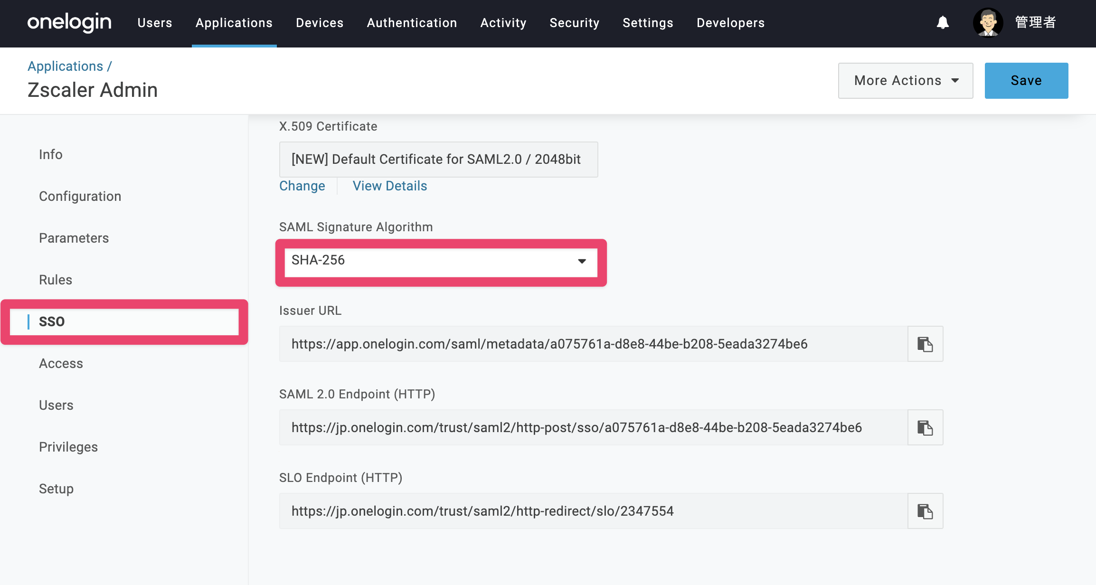
Task: Switch to the Setup side tab
Action: [x=56, y=489]
